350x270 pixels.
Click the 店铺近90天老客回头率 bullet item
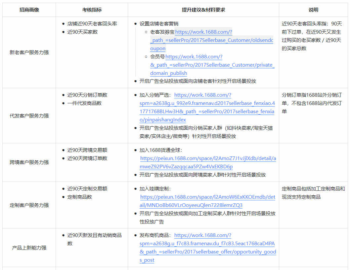92,24
